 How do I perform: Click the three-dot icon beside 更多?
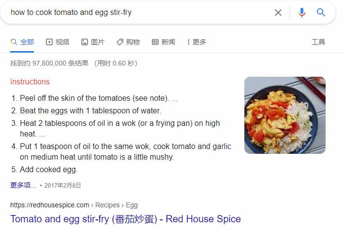tap(188, 42)
